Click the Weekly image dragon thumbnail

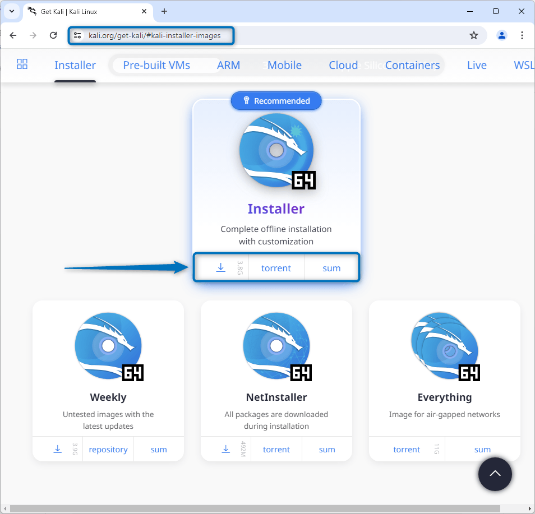(x=108, y=345)
